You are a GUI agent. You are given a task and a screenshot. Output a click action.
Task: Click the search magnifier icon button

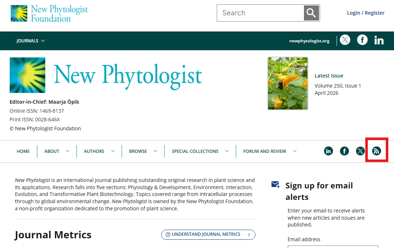311,13
